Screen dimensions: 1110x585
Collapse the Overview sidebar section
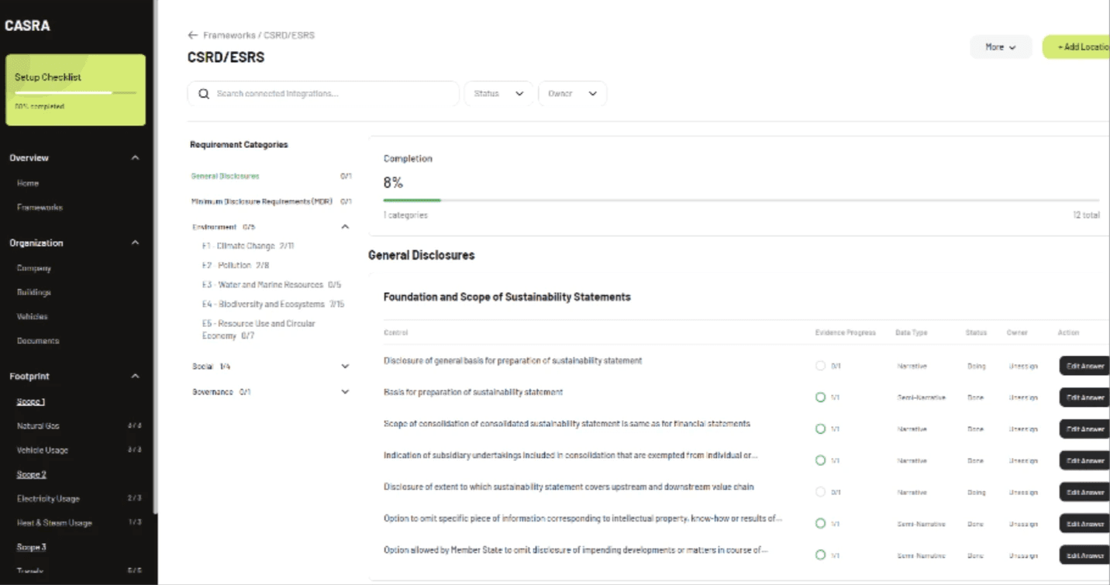(135, 158)
